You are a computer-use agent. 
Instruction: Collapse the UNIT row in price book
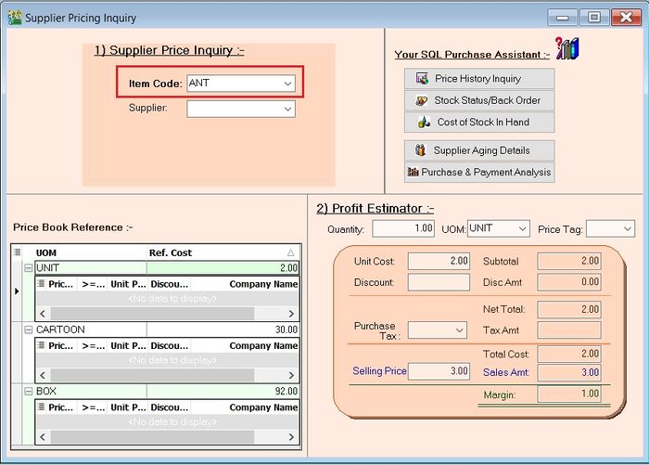click(29, 267)
